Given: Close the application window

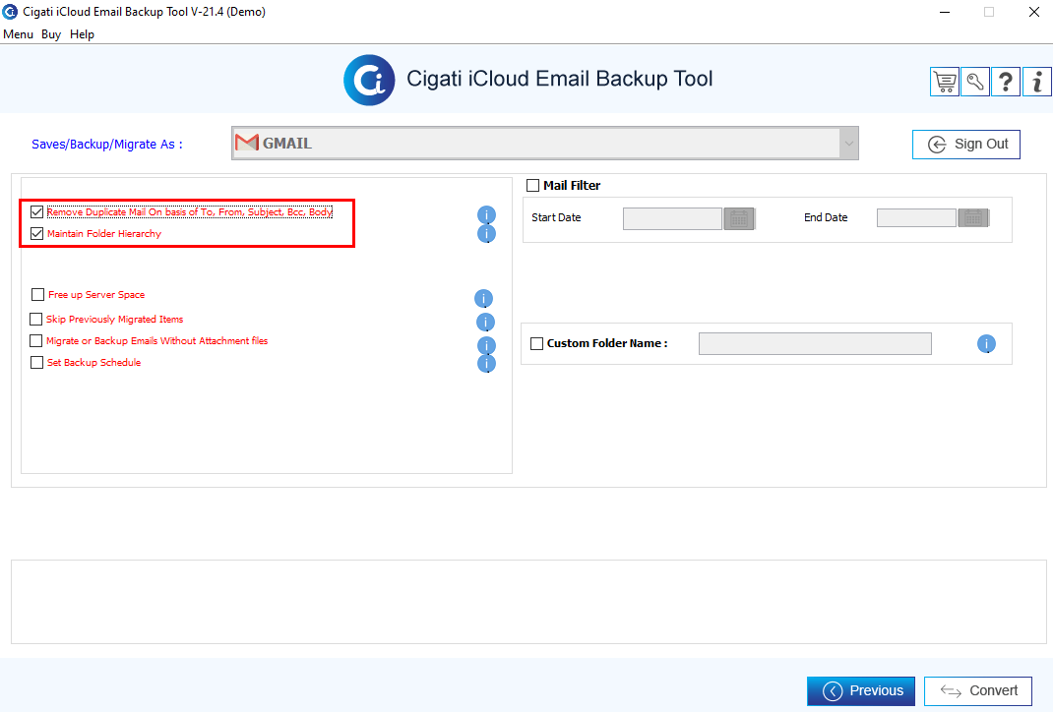Looking at the screenshot, I should (x=1034, y=12).
